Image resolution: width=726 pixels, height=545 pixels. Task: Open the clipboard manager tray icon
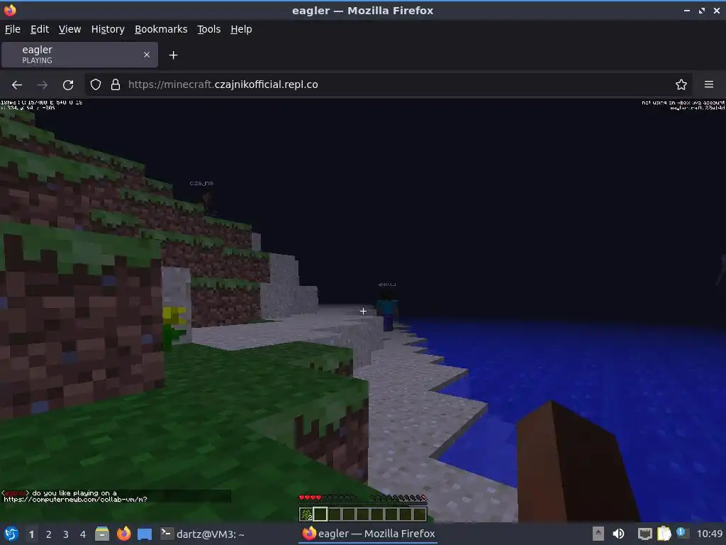click(664, 534)
